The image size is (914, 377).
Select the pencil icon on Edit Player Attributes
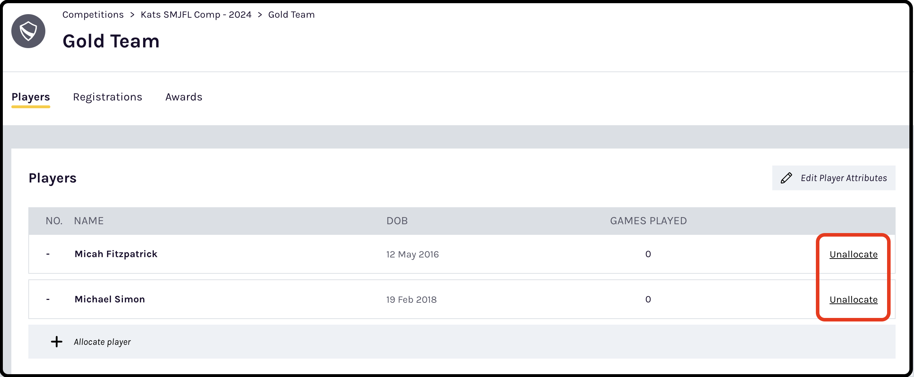pos(786,178)
